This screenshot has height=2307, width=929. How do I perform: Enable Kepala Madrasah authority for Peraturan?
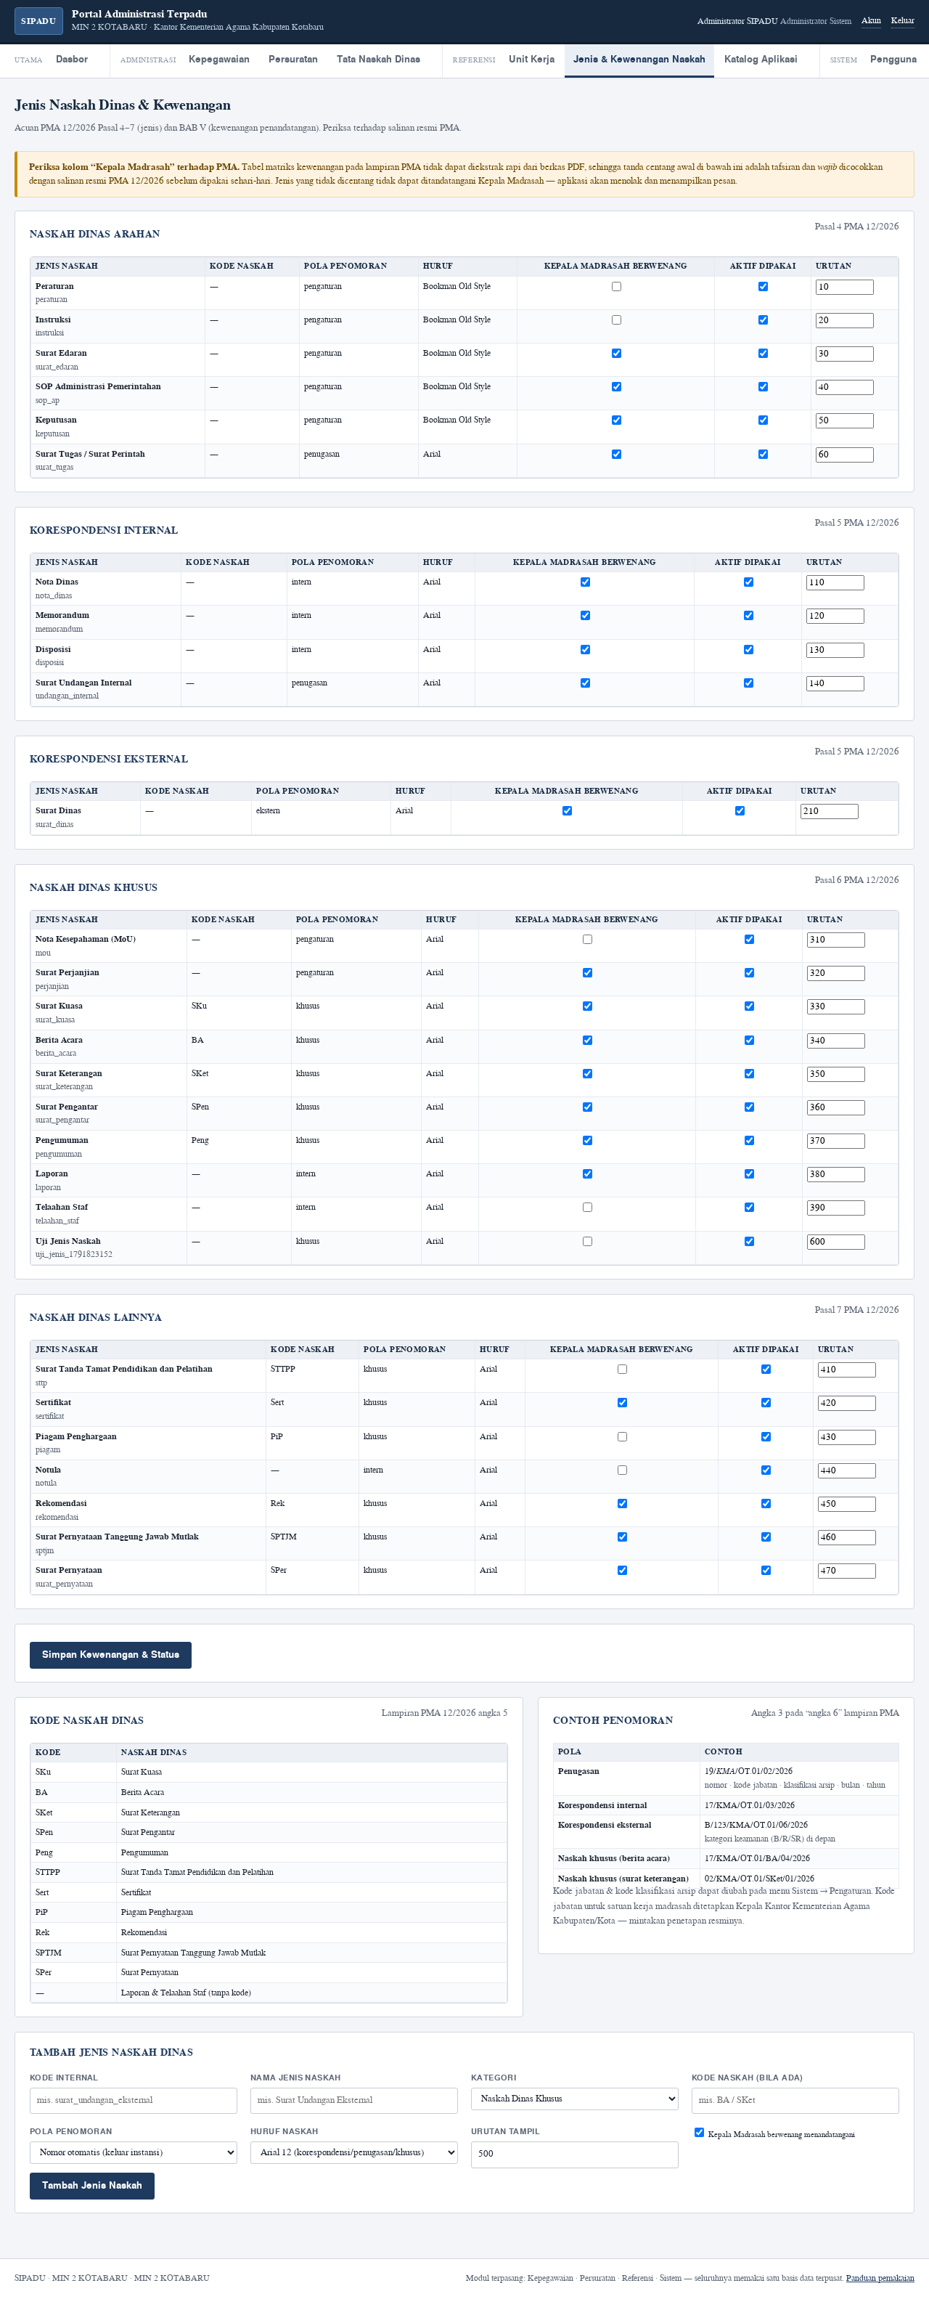pos(615,287)
